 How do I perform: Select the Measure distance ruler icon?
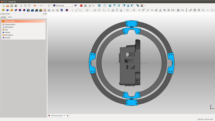137,6
